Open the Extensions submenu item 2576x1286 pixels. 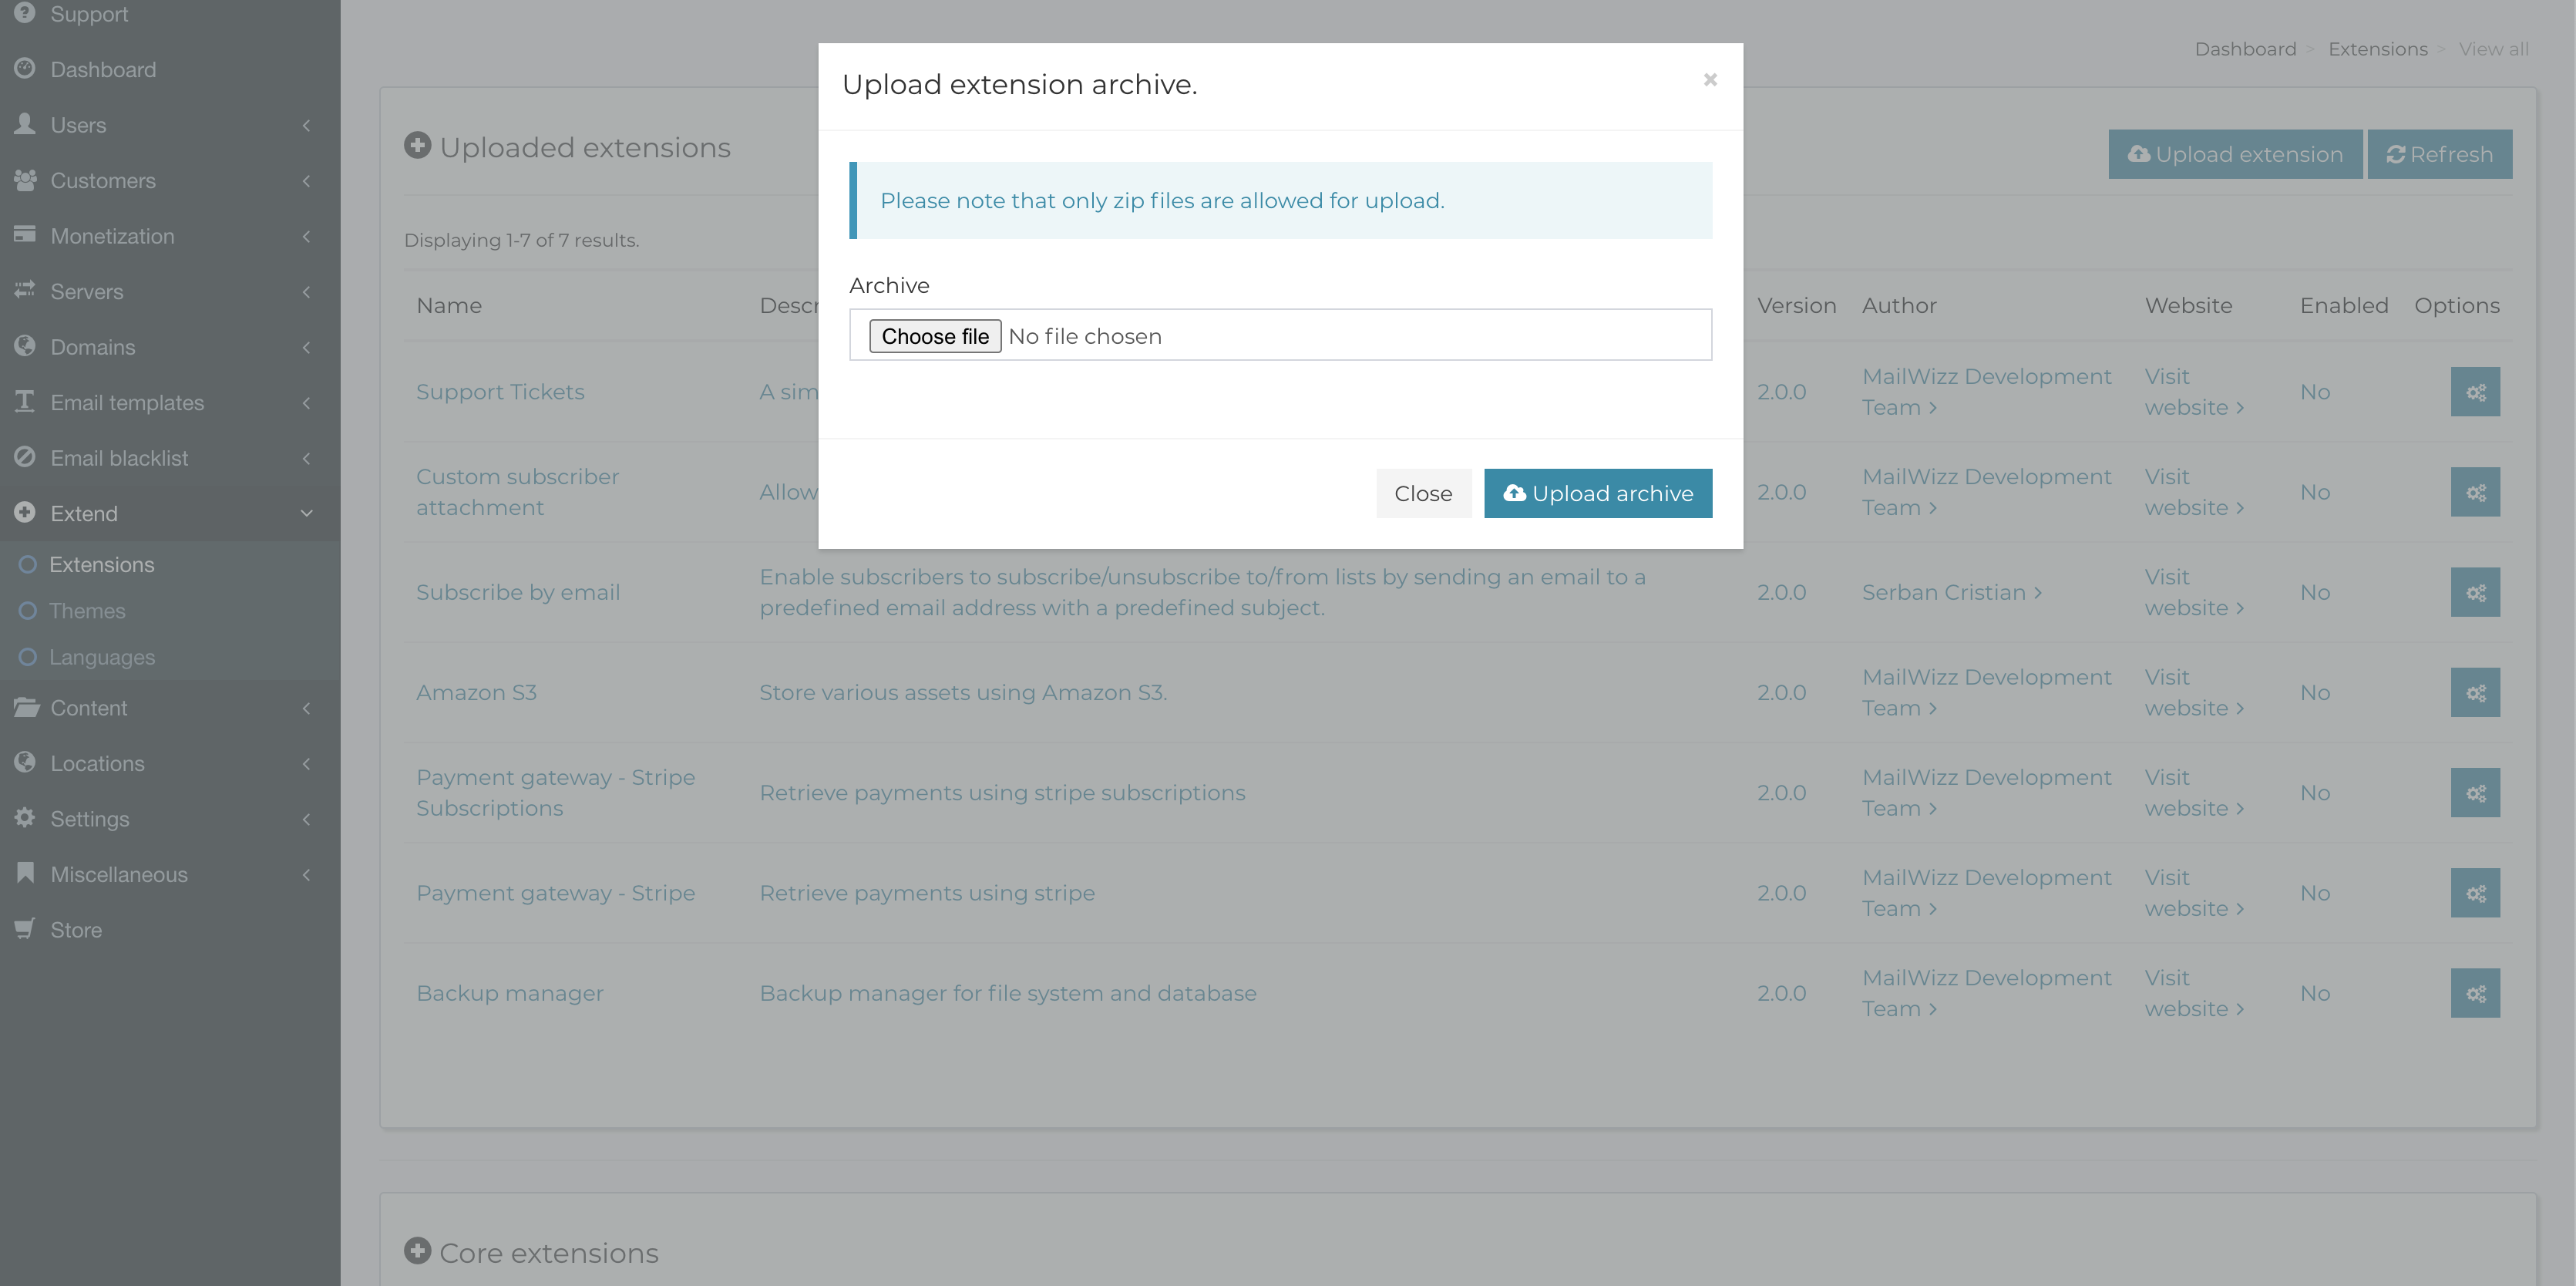(101, 564)
